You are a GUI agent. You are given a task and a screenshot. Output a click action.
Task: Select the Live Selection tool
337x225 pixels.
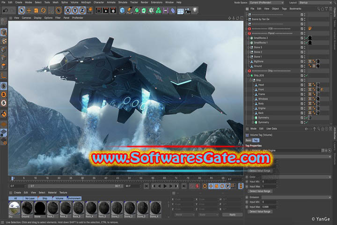tap(22, 10)
